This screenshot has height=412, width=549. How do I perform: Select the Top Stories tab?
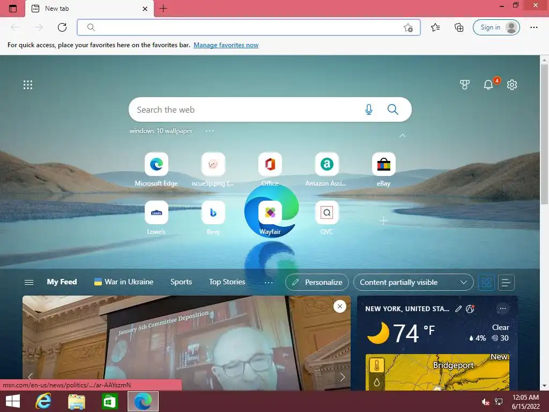tap(227, 282)
